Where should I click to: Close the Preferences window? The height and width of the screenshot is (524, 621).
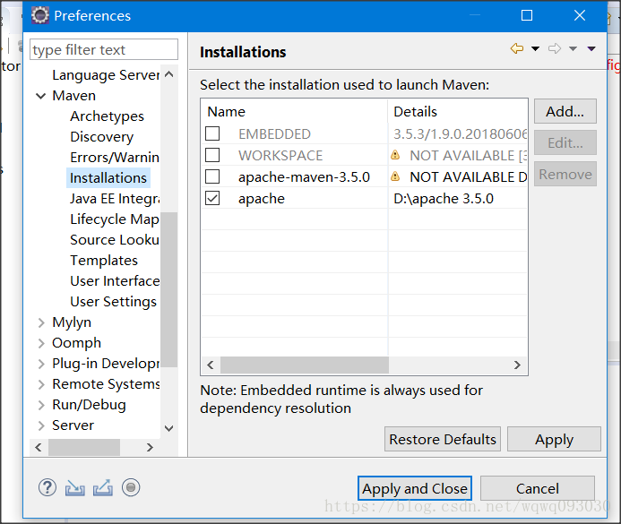tap(580, 15)
